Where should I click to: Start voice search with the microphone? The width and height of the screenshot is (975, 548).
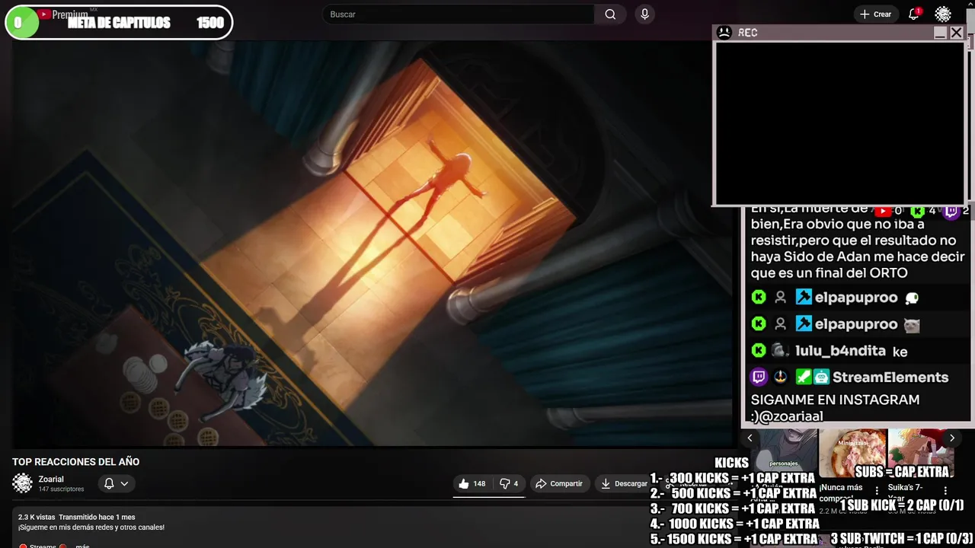pos(645,14)
